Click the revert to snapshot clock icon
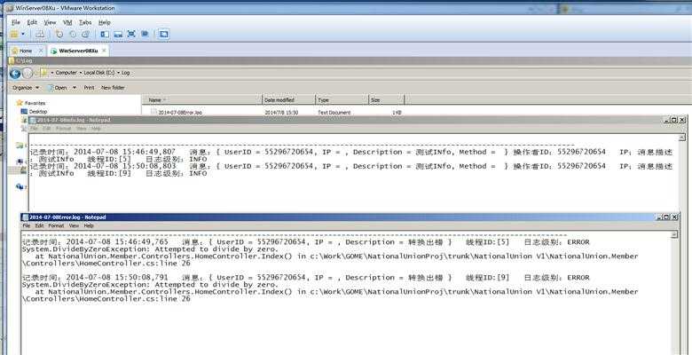 tap(73, 34)
